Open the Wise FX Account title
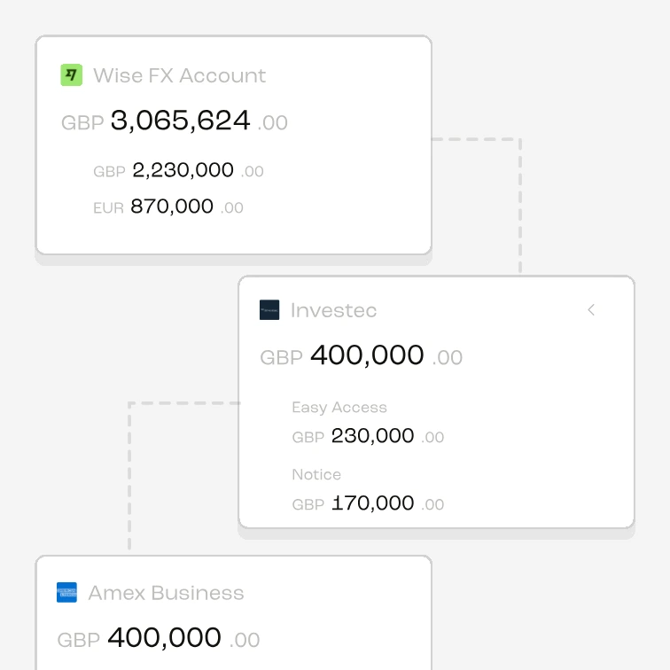The height and width of the screenshot is (670, 670). (x=179, y=75)
